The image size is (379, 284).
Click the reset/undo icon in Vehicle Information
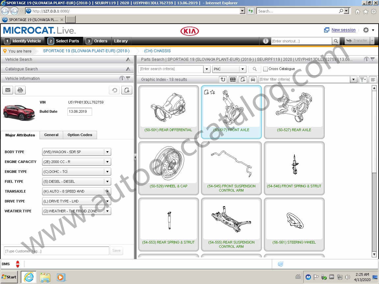point(114,90)
